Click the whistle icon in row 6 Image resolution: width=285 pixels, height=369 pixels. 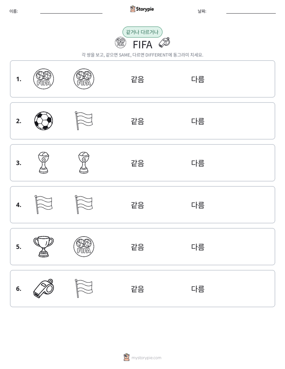pos(44,288)
